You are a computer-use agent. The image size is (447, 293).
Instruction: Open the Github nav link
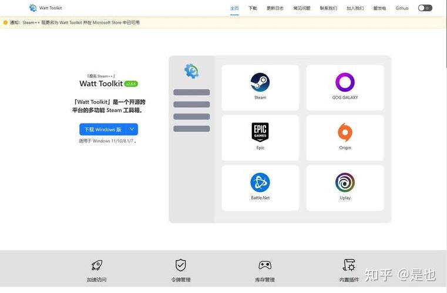[402, 8]
